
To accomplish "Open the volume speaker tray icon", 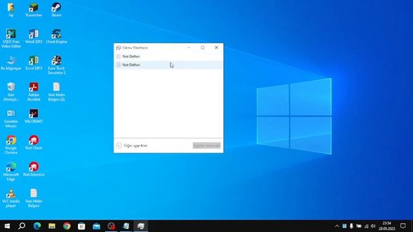I will click(x=373, y=226).
